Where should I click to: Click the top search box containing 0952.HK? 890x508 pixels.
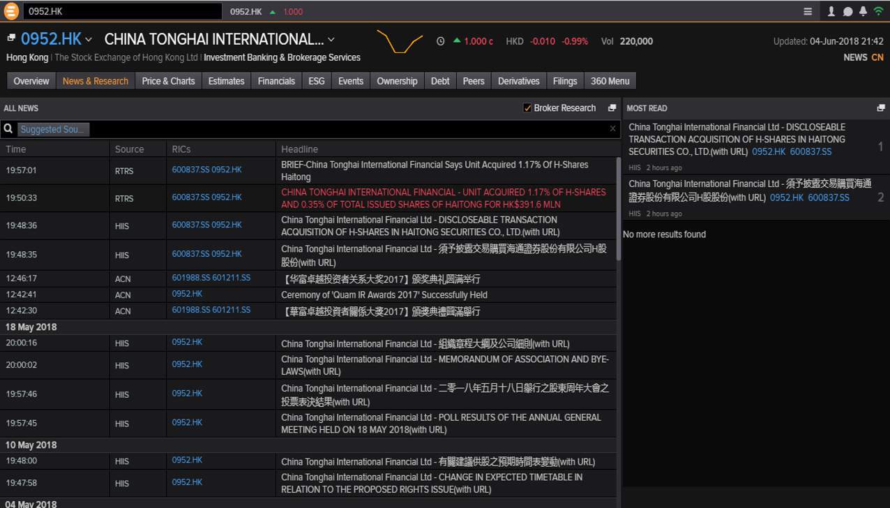(x=122, y=11)
